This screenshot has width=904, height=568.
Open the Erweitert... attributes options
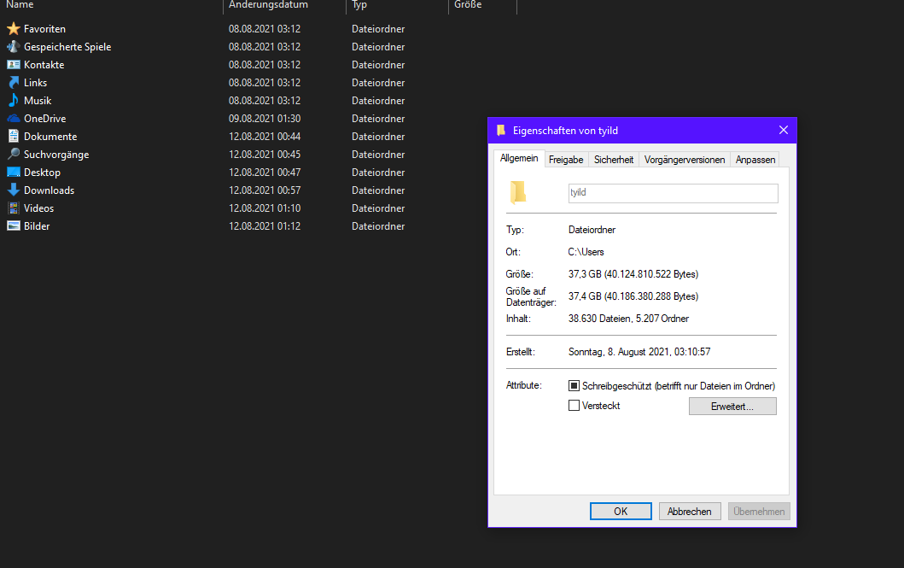pyautogui.click(x=732, y=407)
